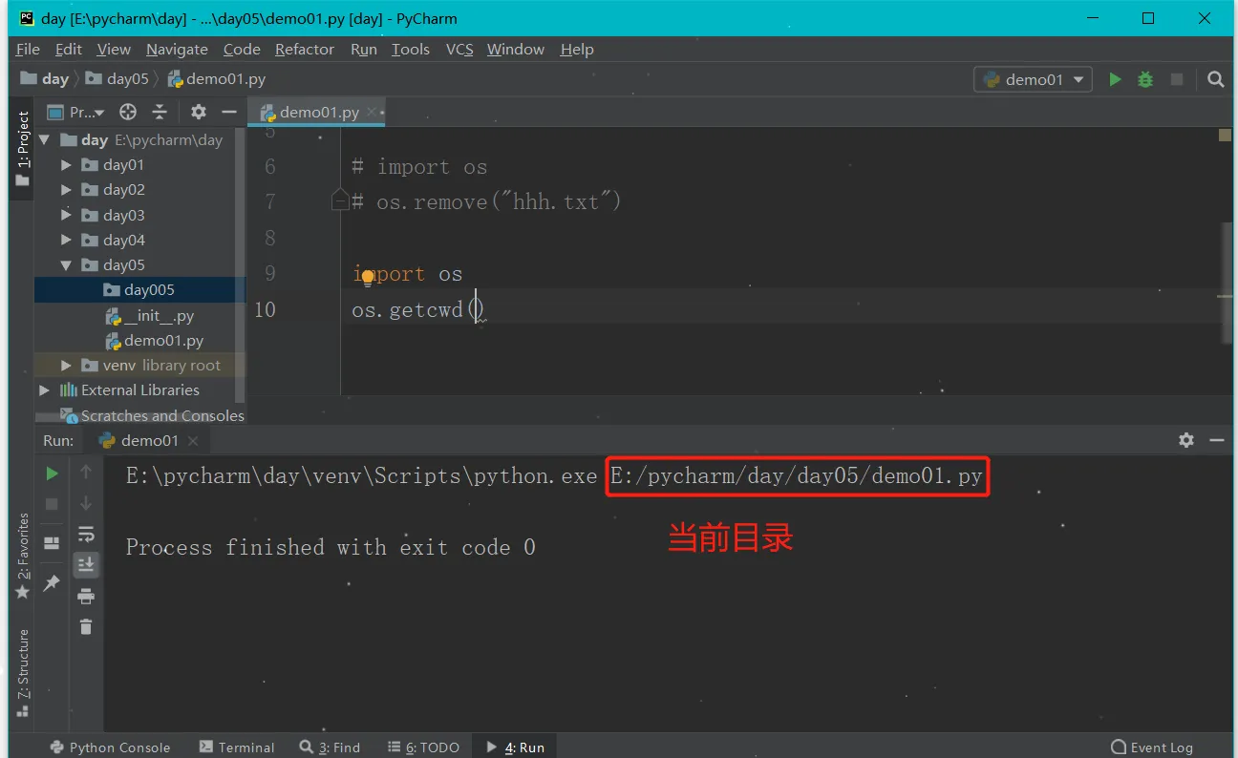The image size is (1238, 758).
Task: Select demo01.py in the Project tree
Action: click(x=153, y=340)
